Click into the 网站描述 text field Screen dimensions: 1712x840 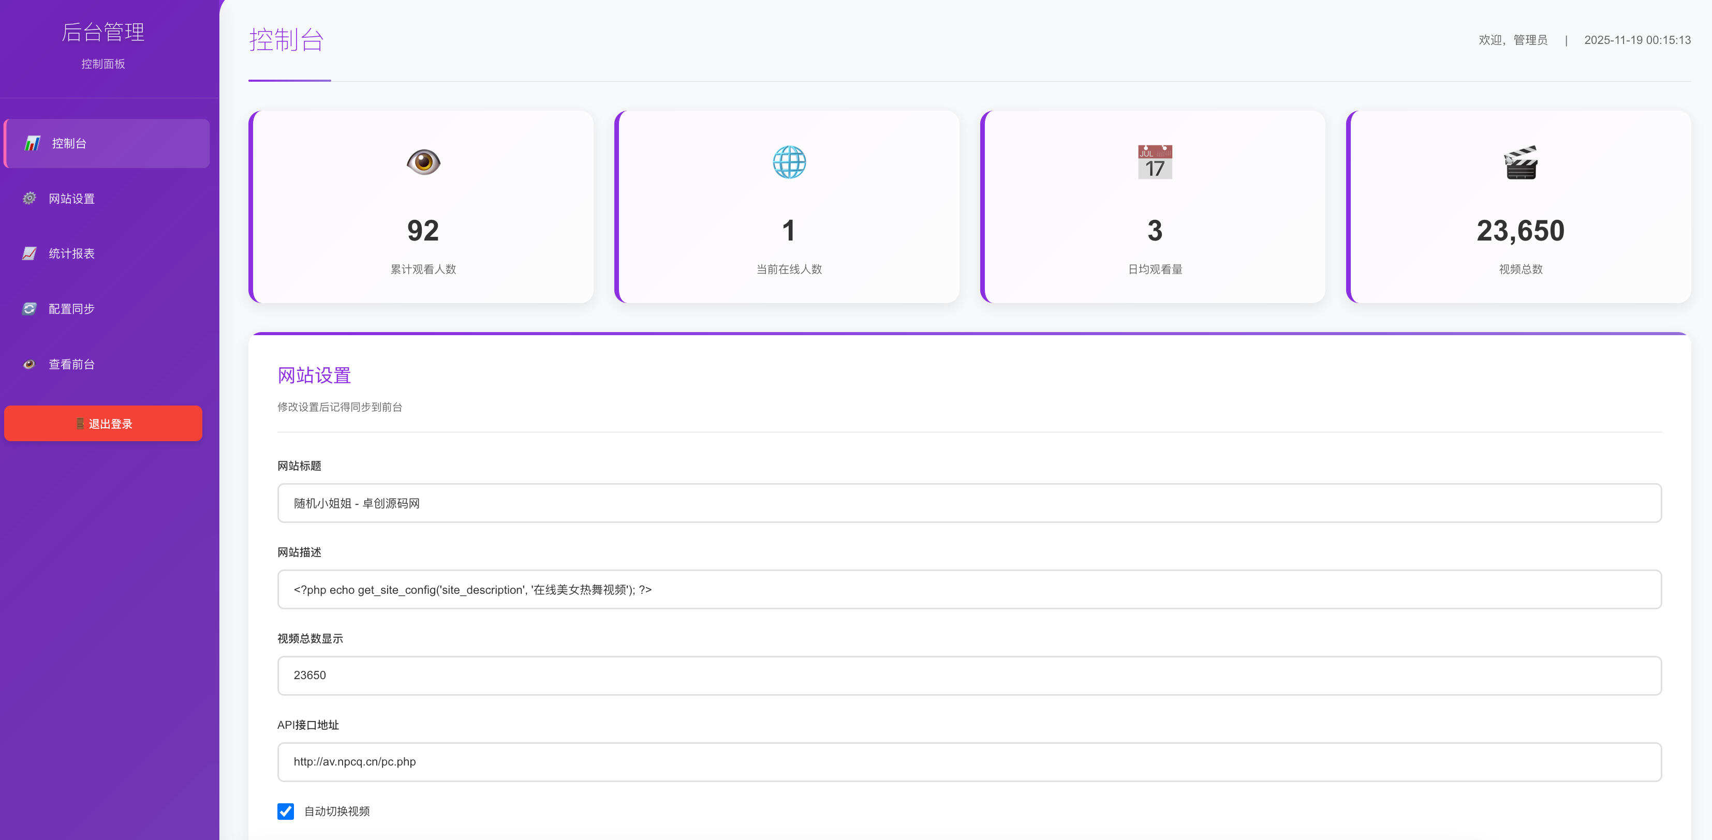[969, 590]
